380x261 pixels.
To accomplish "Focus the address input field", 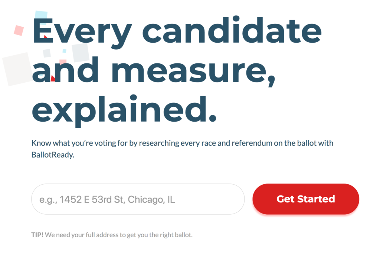I will (x=138, y=199).
